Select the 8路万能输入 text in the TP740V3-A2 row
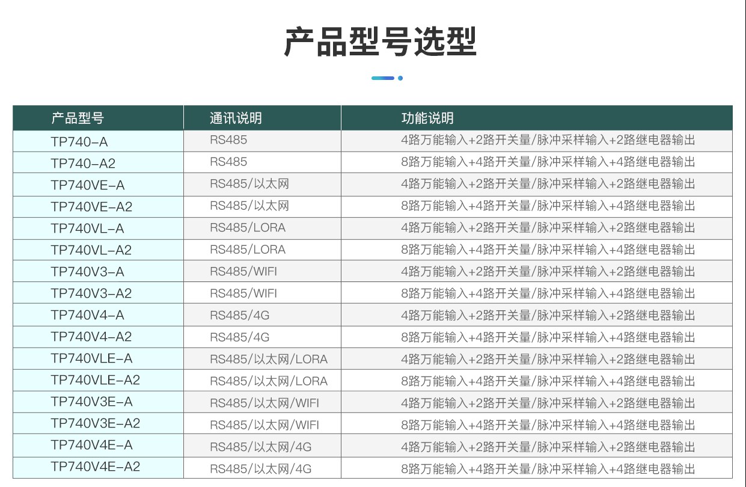746x487 pixels. coord(548,293)
